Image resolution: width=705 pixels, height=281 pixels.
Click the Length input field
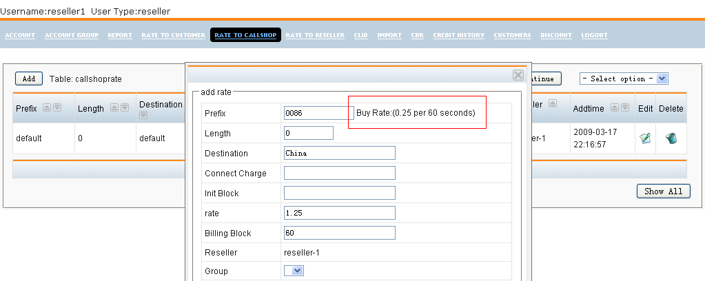click(x=309, y=133)
